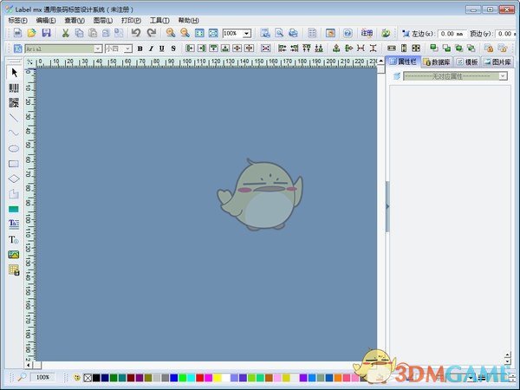Image resolution: width=520 pixels, height=390 pixels.
Task: Toggle underline text formatting
Action: pos(162,49)
